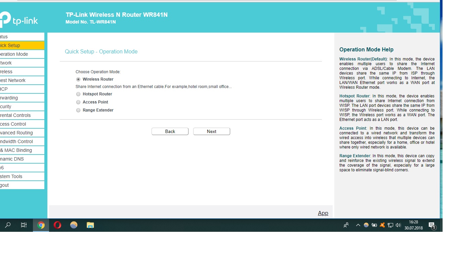
Task: Open the Network sidebar menu
Action: 22,63
